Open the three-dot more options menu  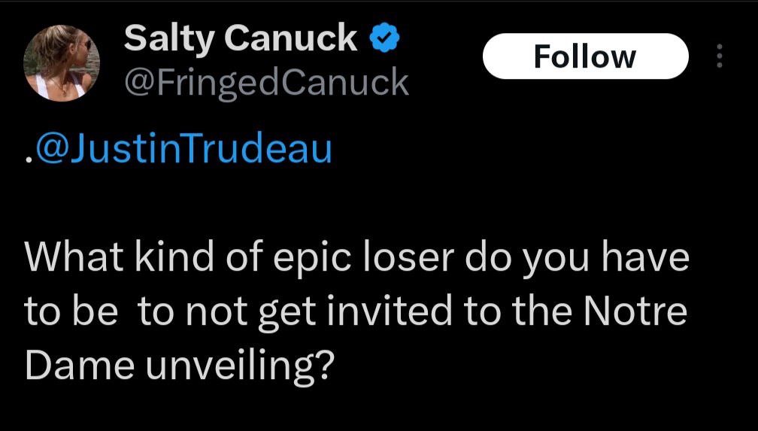pyautogui.click(x=720, y=56)
